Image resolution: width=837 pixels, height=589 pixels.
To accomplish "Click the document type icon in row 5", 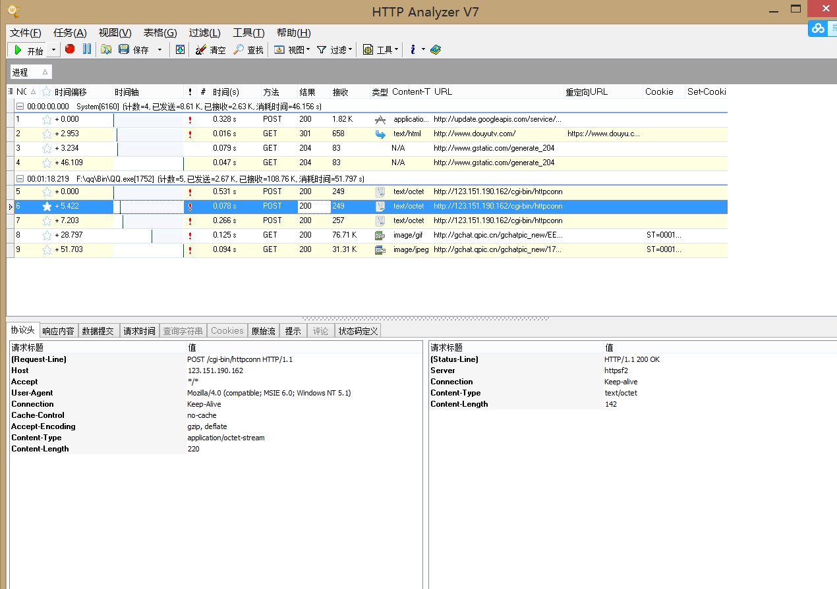I will [x=380, y=192].
